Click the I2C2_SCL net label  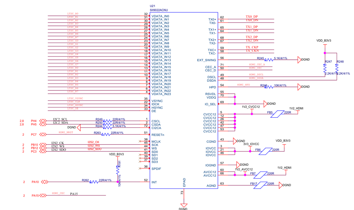tap(60, 119)
